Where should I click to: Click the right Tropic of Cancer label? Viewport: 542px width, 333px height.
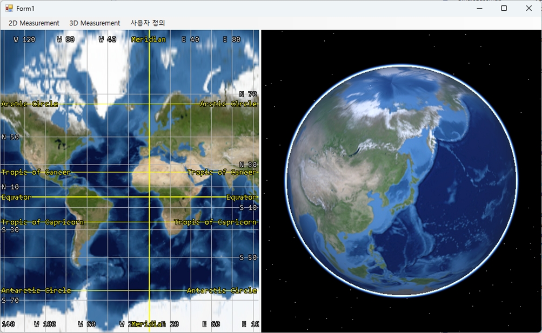coord(222,172)
